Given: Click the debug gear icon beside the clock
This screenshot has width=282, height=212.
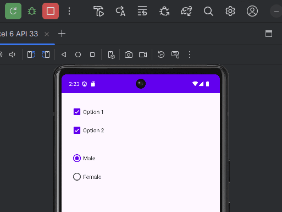Looking at the screenshot, I should click(x=85, y=84).
